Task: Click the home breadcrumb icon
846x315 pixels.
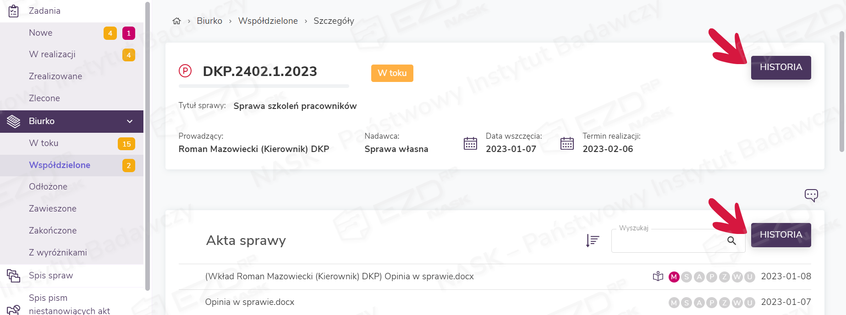Action: tap(176, 21)
